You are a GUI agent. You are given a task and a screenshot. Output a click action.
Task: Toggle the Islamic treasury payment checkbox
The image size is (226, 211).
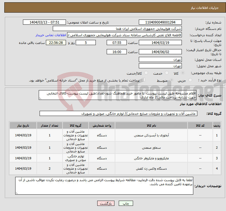[x=144, y=80]
